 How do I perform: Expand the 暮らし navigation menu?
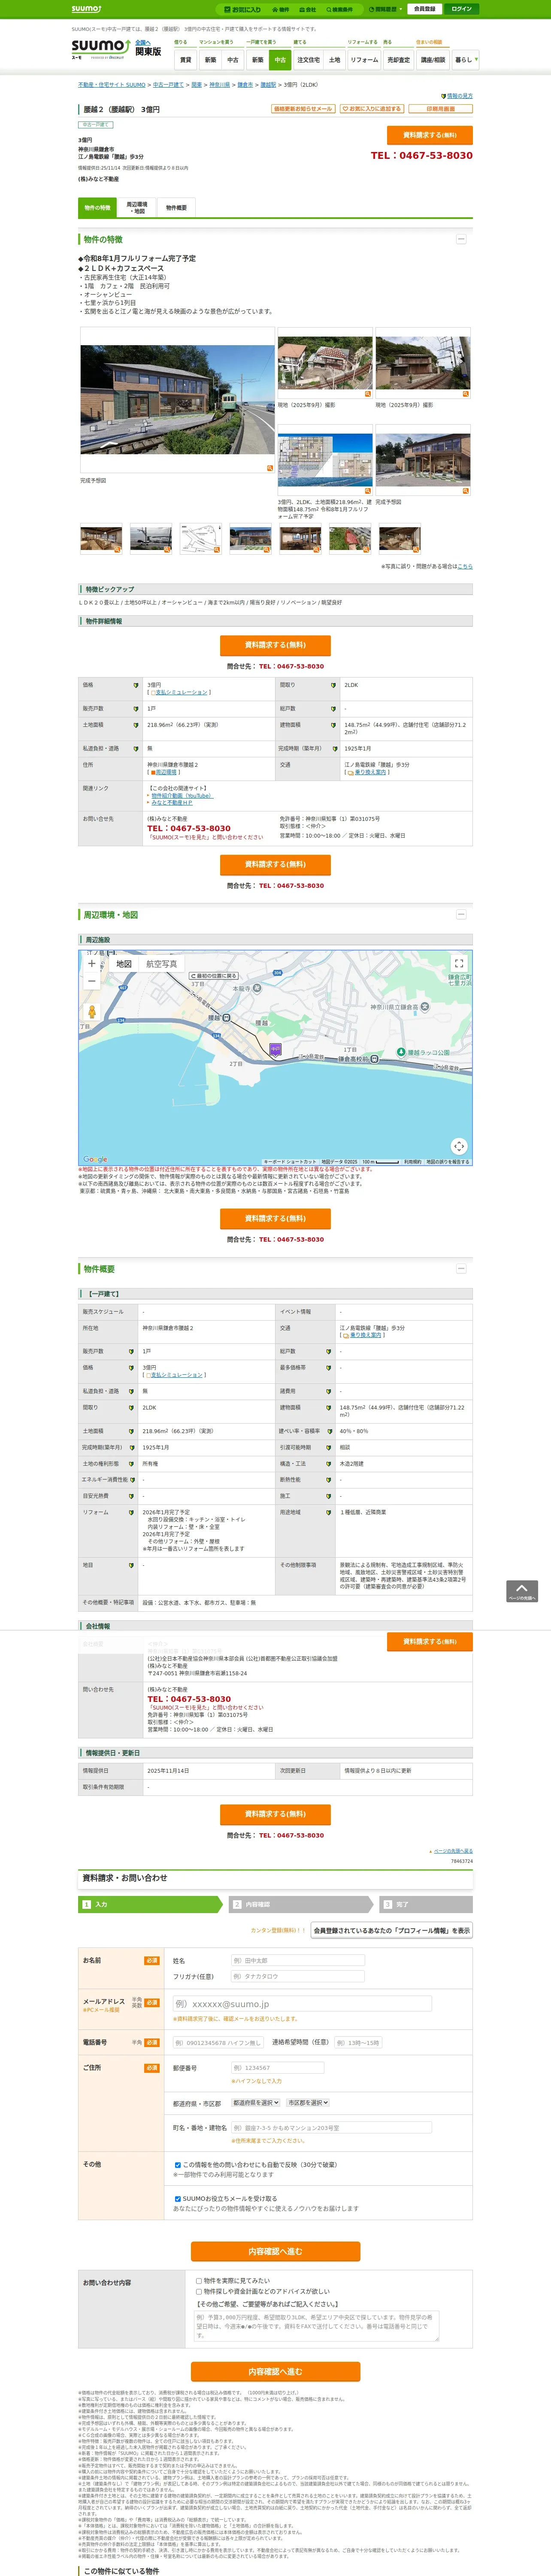pyautogui.click(x=465, y=60)
